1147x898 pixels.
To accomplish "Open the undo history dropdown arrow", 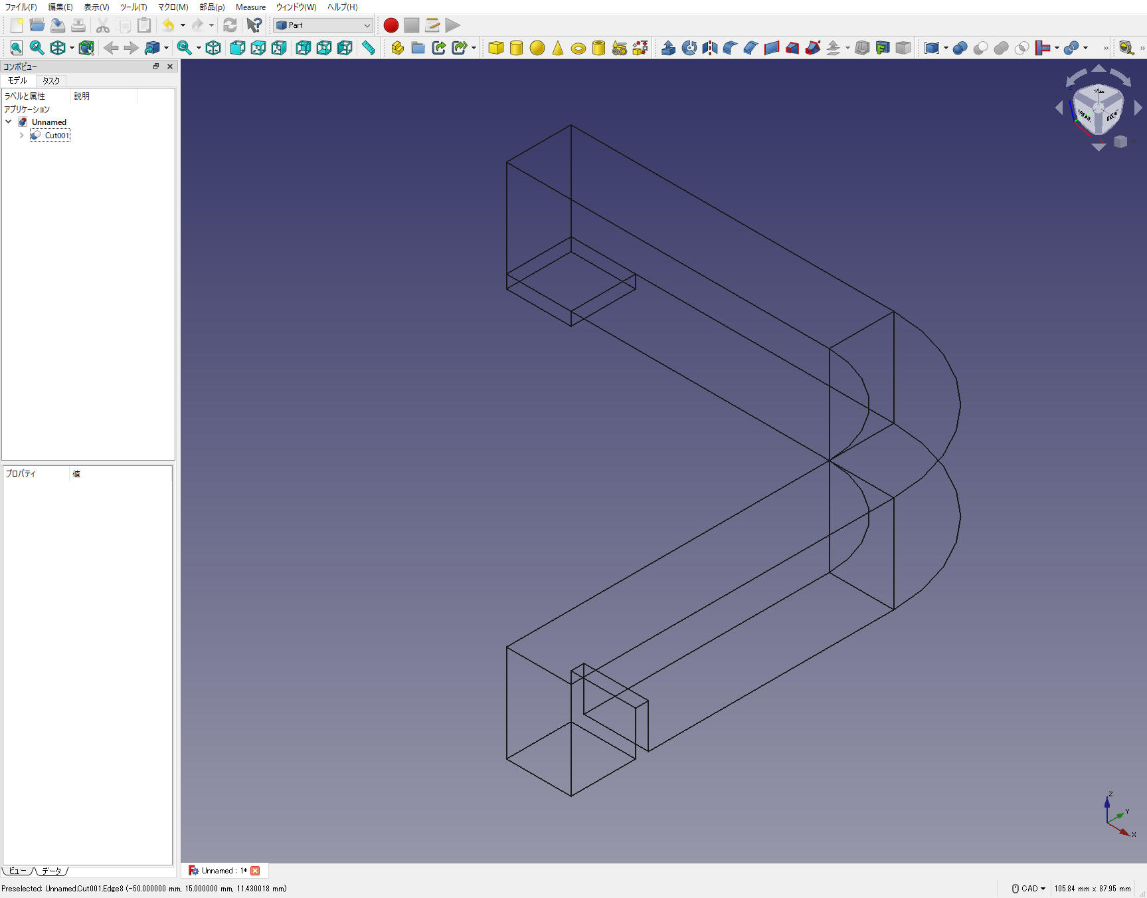I will [183, 25].
